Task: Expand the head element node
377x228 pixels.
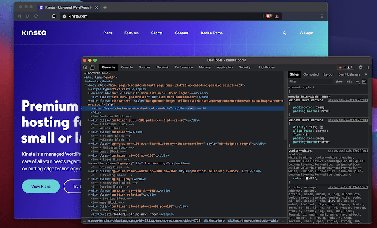Action: (x=86, y=81)
